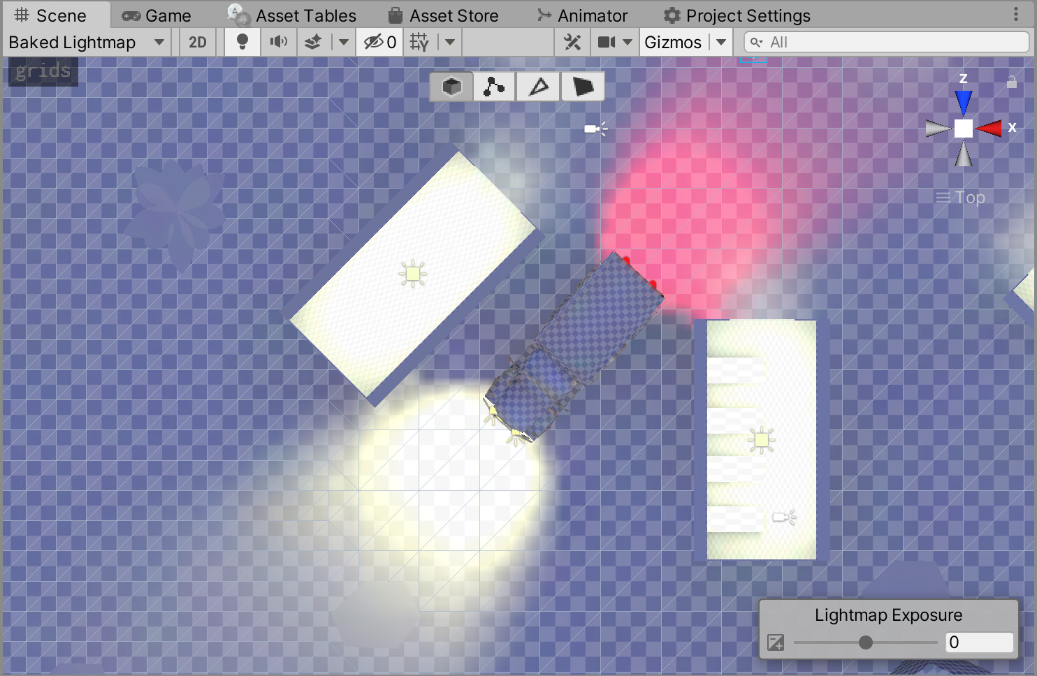This screenshot has height=676, width=1037.
Task: Select the light gizmo in the tilted white rectangle
Action: [412, 274]
